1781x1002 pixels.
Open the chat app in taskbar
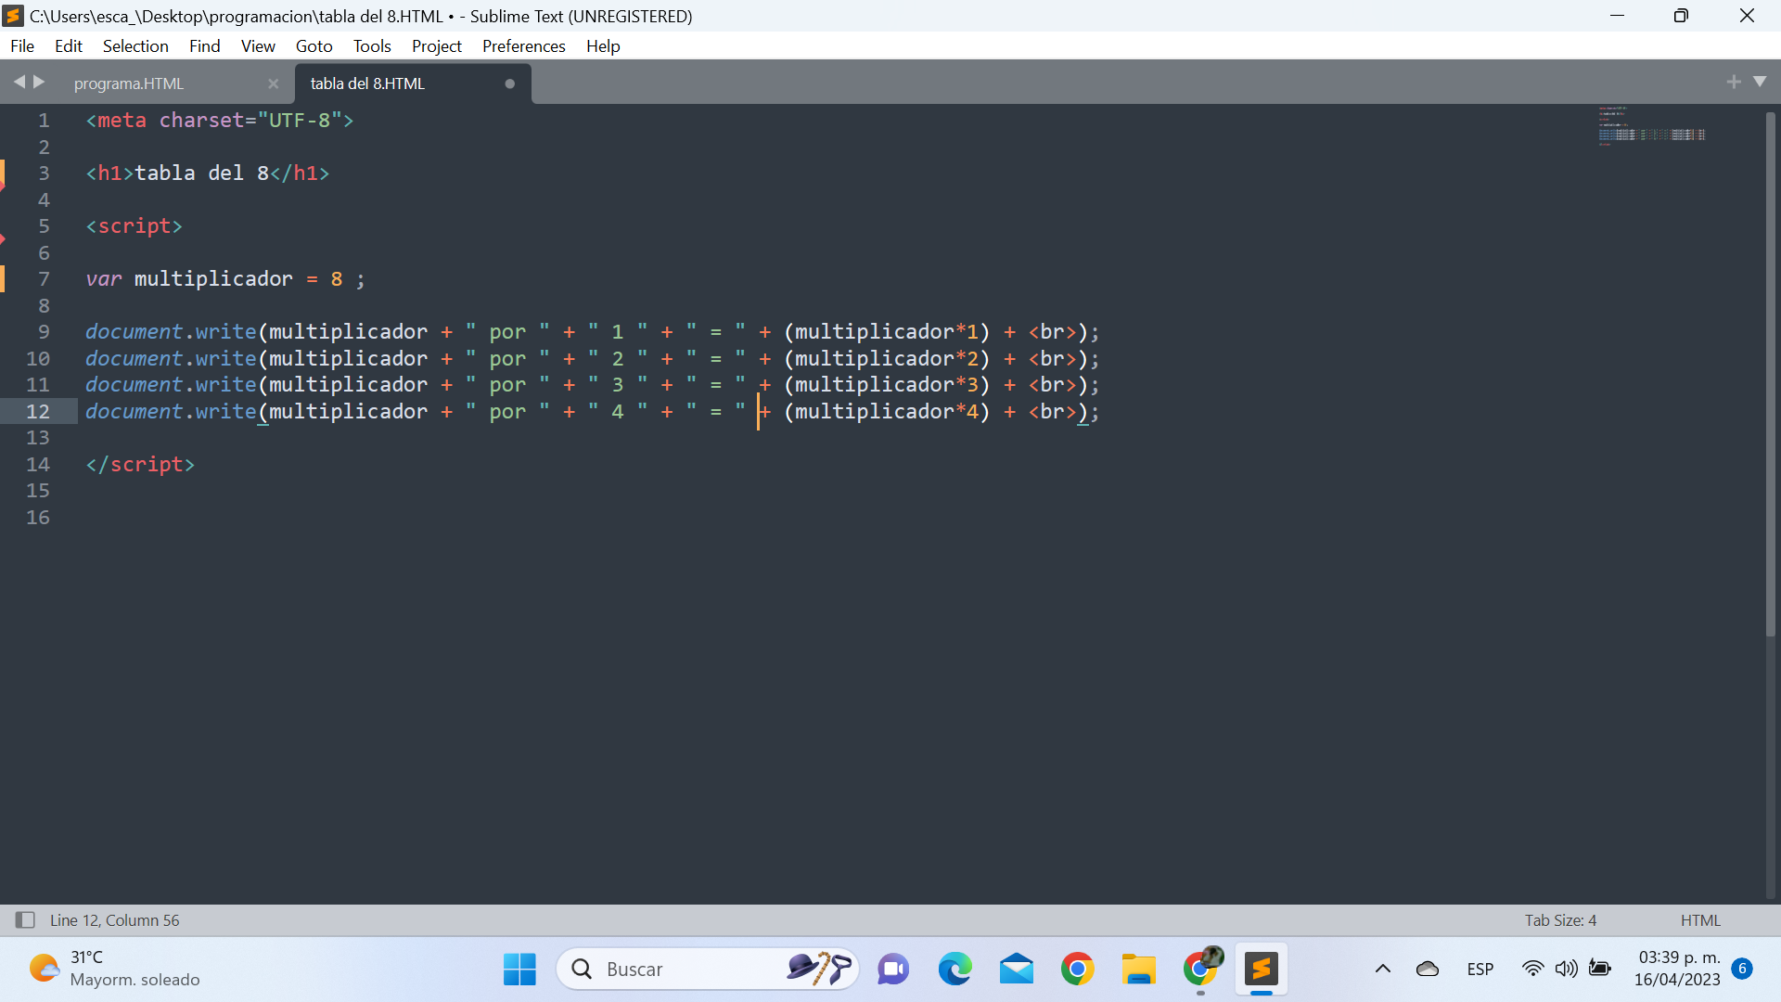(893, 970)
